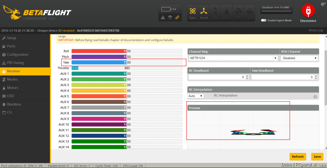This screenshot has width=327, height=168.
Task: Click the quadcopter model preview
Action: [x=253, y=132]
